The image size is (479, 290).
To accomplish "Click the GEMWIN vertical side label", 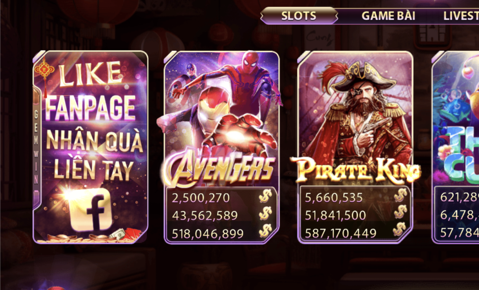I will (x=36, y=147).
